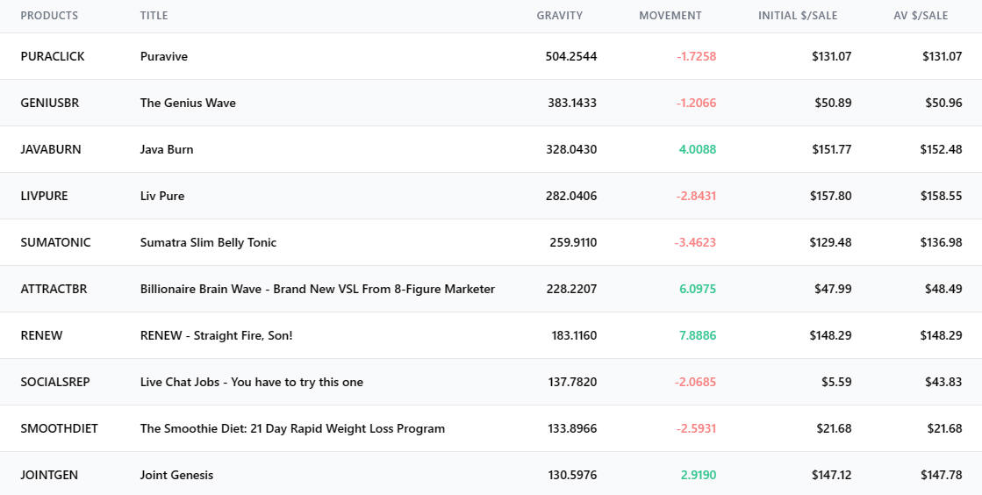Open the Liv Pure title
Image resolution: width=982 pixels, height=495 pixels.
point(162,196)
